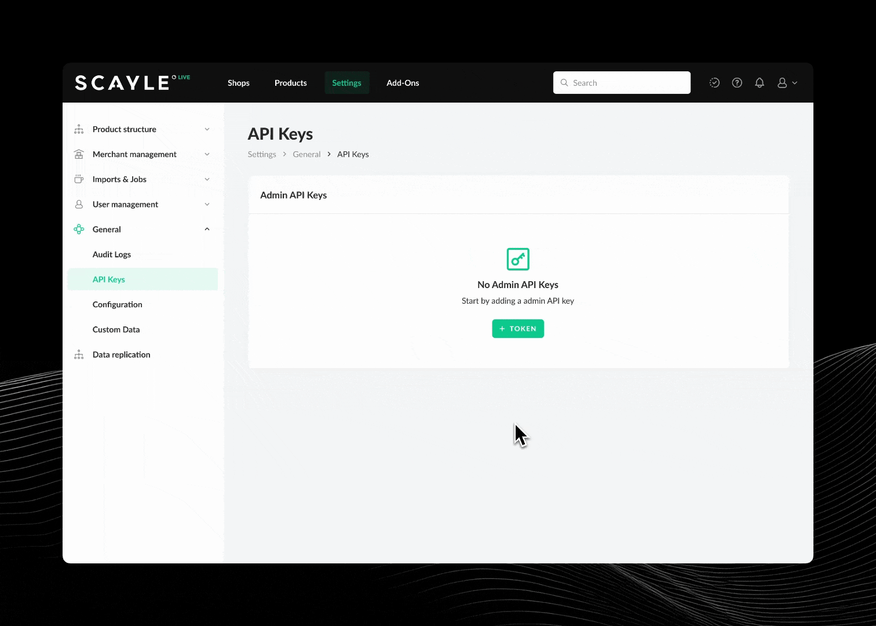876x626 pixels.
Task: Open the help question mark icon
Action: coord(737,83)
